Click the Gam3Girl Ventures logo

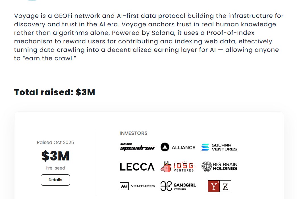coord(178,186)
